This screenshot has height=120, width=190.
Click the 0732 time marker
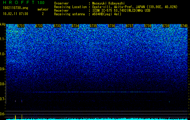coord(39,26)
